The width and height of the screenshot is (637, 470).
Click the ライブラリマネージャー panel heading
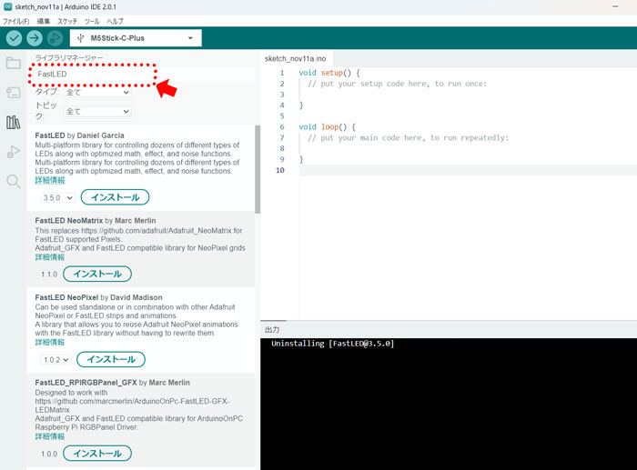click(x=69, y=58)
